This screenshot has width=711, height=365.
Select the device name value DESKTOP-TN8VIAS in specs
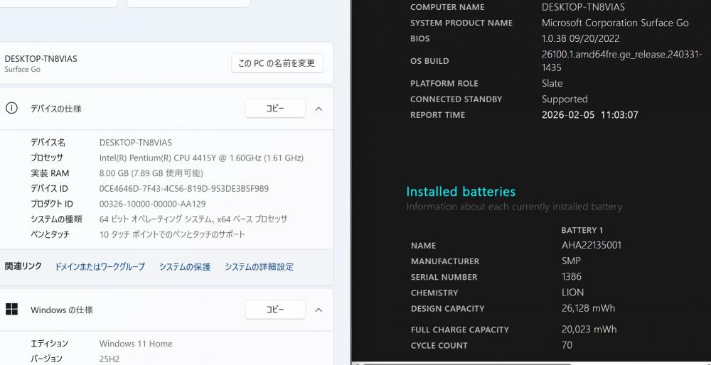coord(136,143)
